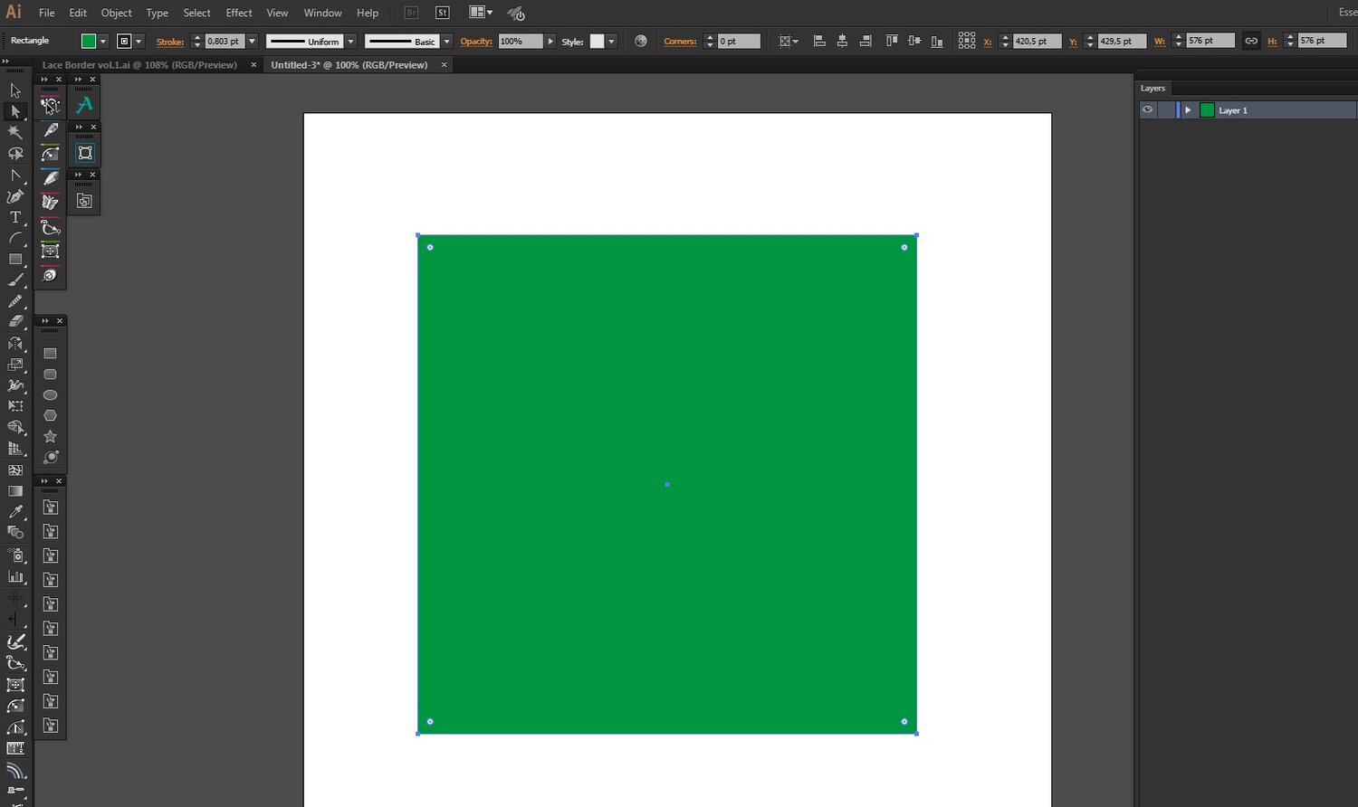Open the Effect menu
The width and height of the screenshot is (1358, 807).
pos(239,13)
